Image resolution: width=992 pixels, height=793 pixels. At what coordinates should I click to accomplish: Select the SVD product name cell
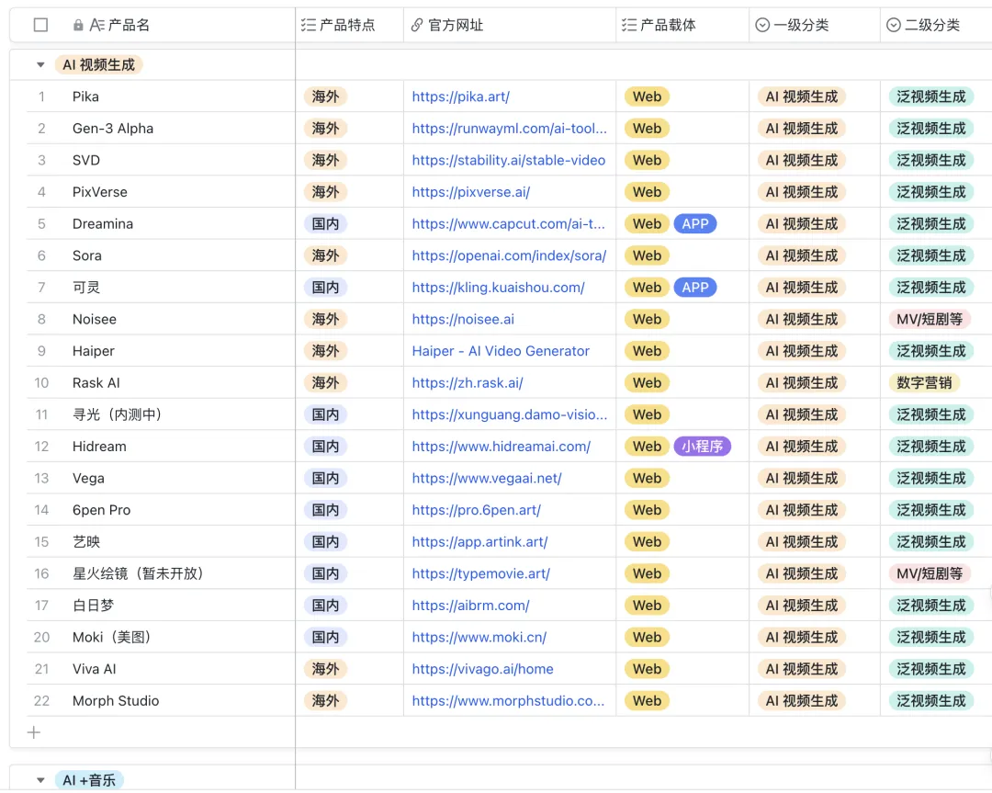(x=86, y=160)
